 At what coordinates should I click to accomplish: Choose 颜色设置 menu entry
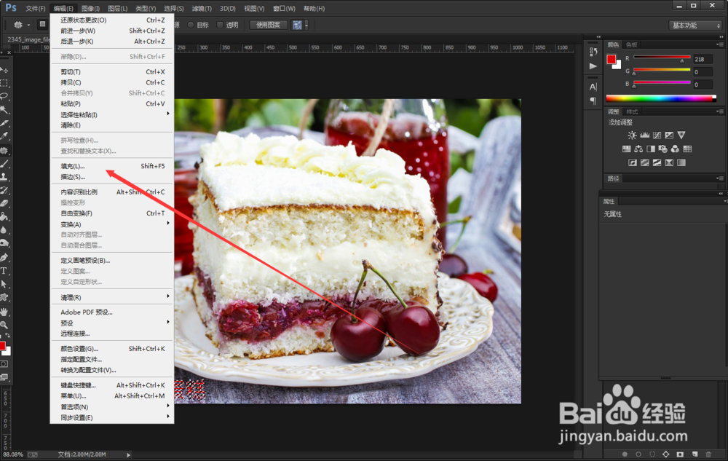coord(112,349)
